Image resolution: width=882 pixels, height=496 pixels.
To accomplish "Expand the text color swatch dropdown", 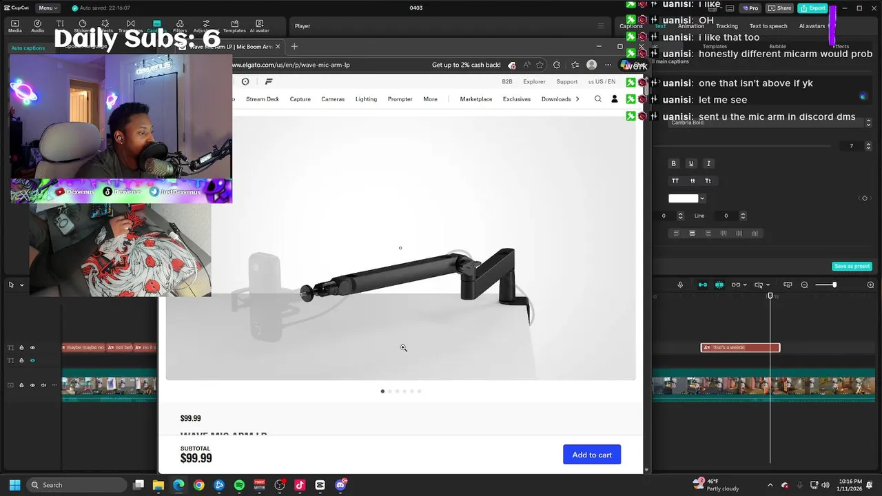I will (x=702, y=198).
